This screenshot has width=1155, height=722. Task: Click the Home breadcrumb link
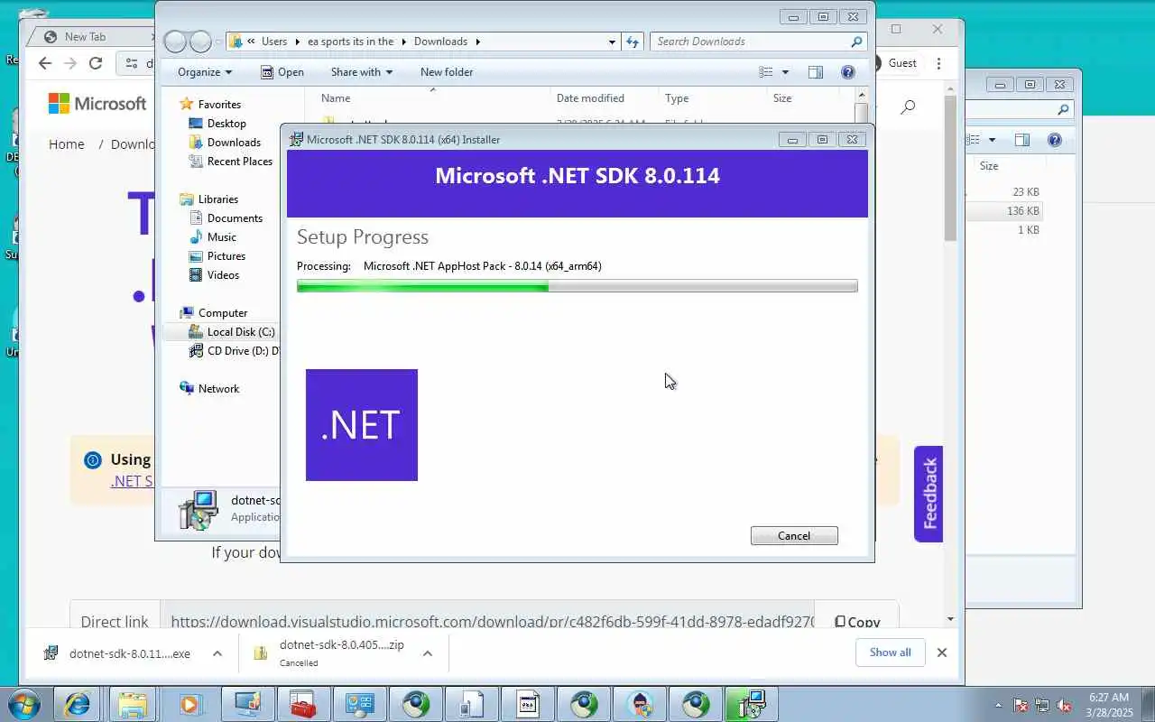click(67, 144)
